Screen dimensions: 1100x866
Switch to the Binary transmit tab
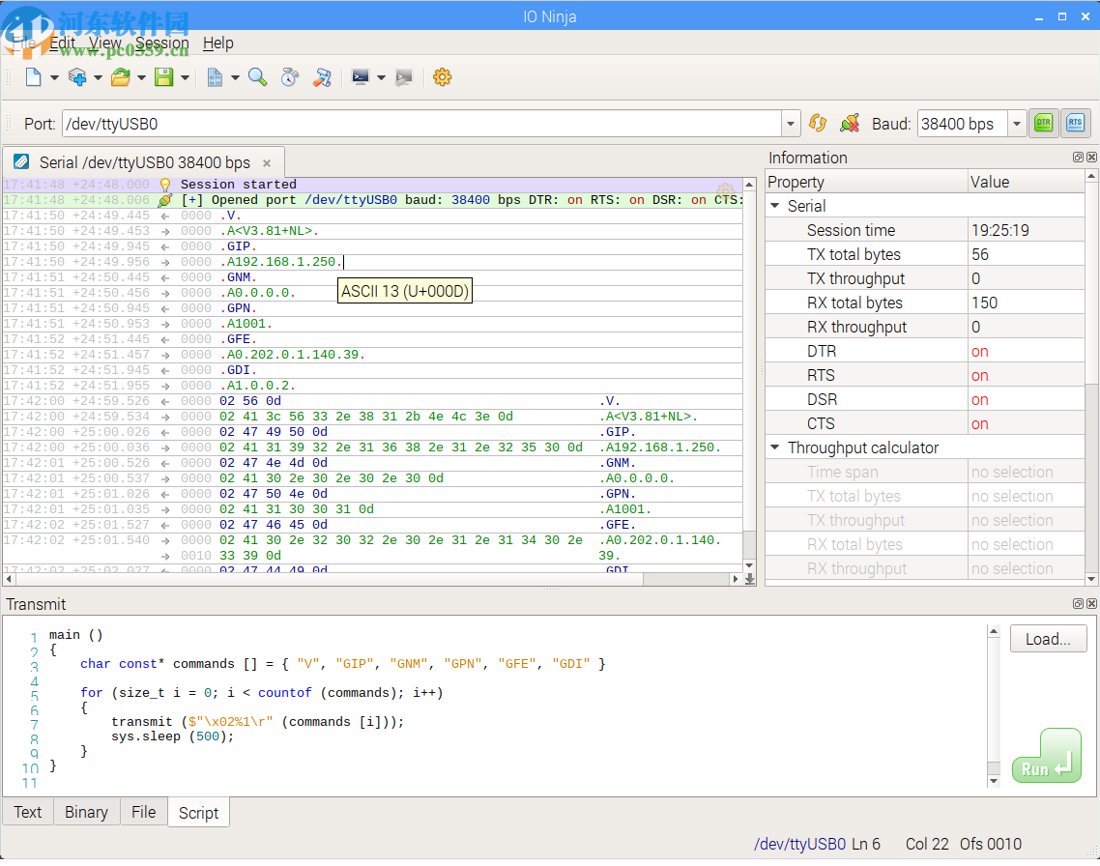coord(86,812)
